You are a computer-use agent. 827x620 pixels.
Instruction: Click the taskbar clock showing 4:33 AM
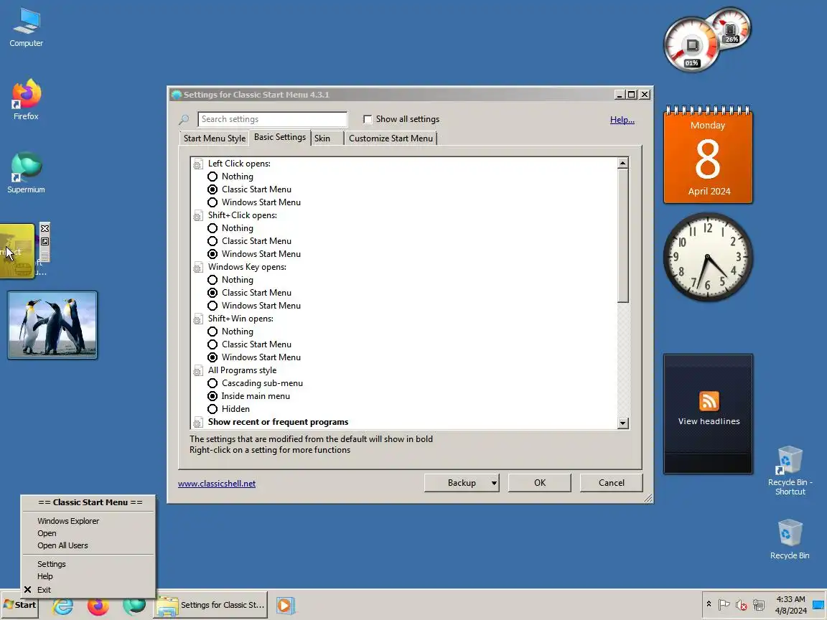point(790,605)
